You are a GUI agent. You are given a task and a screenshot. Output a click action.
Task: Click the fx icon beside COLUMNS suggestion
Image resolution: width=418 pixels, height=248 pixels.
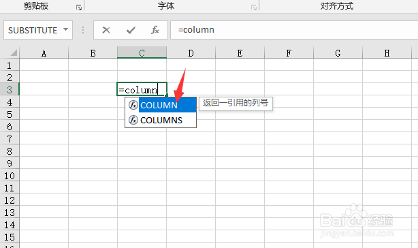[133, 120]
